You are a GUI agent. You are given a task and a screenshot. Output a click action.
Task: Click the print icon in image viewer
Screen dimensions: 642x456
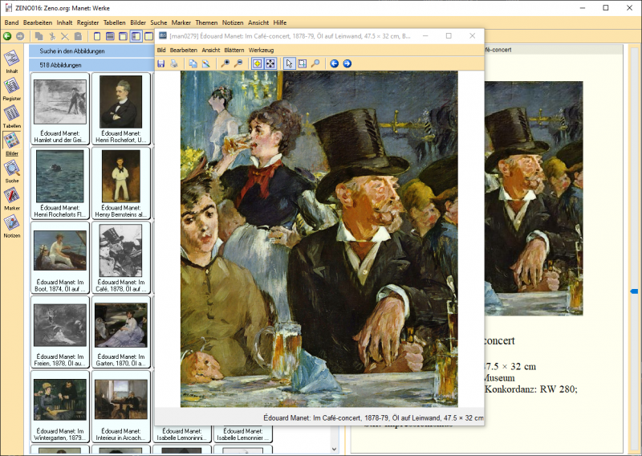click(173, 63)
